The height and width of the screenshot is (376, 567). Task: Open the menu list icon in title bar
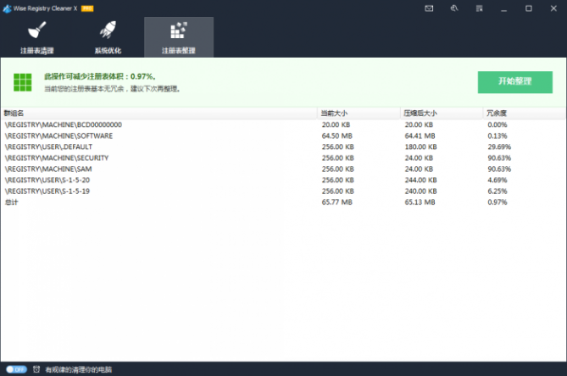click(x=479, y=8)
